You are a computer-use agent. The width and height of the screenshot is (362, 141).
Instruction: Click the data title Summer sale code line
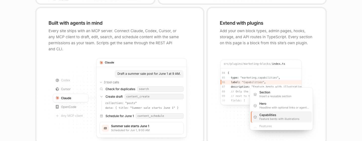click(x=142, y=108)
